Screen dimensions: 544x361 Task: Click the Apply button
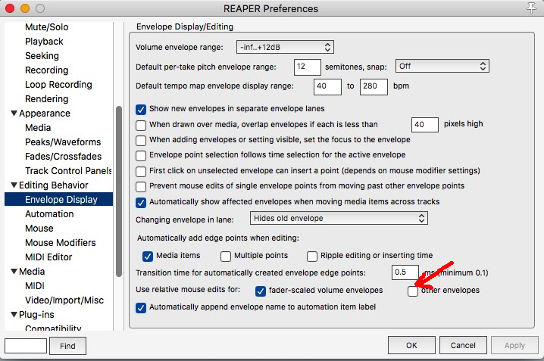[x=514, y=345]
